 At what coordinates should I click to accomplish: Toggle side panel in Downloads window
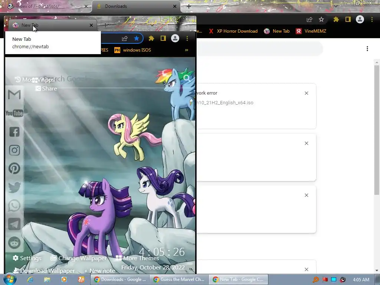click(x=348, y=19)
